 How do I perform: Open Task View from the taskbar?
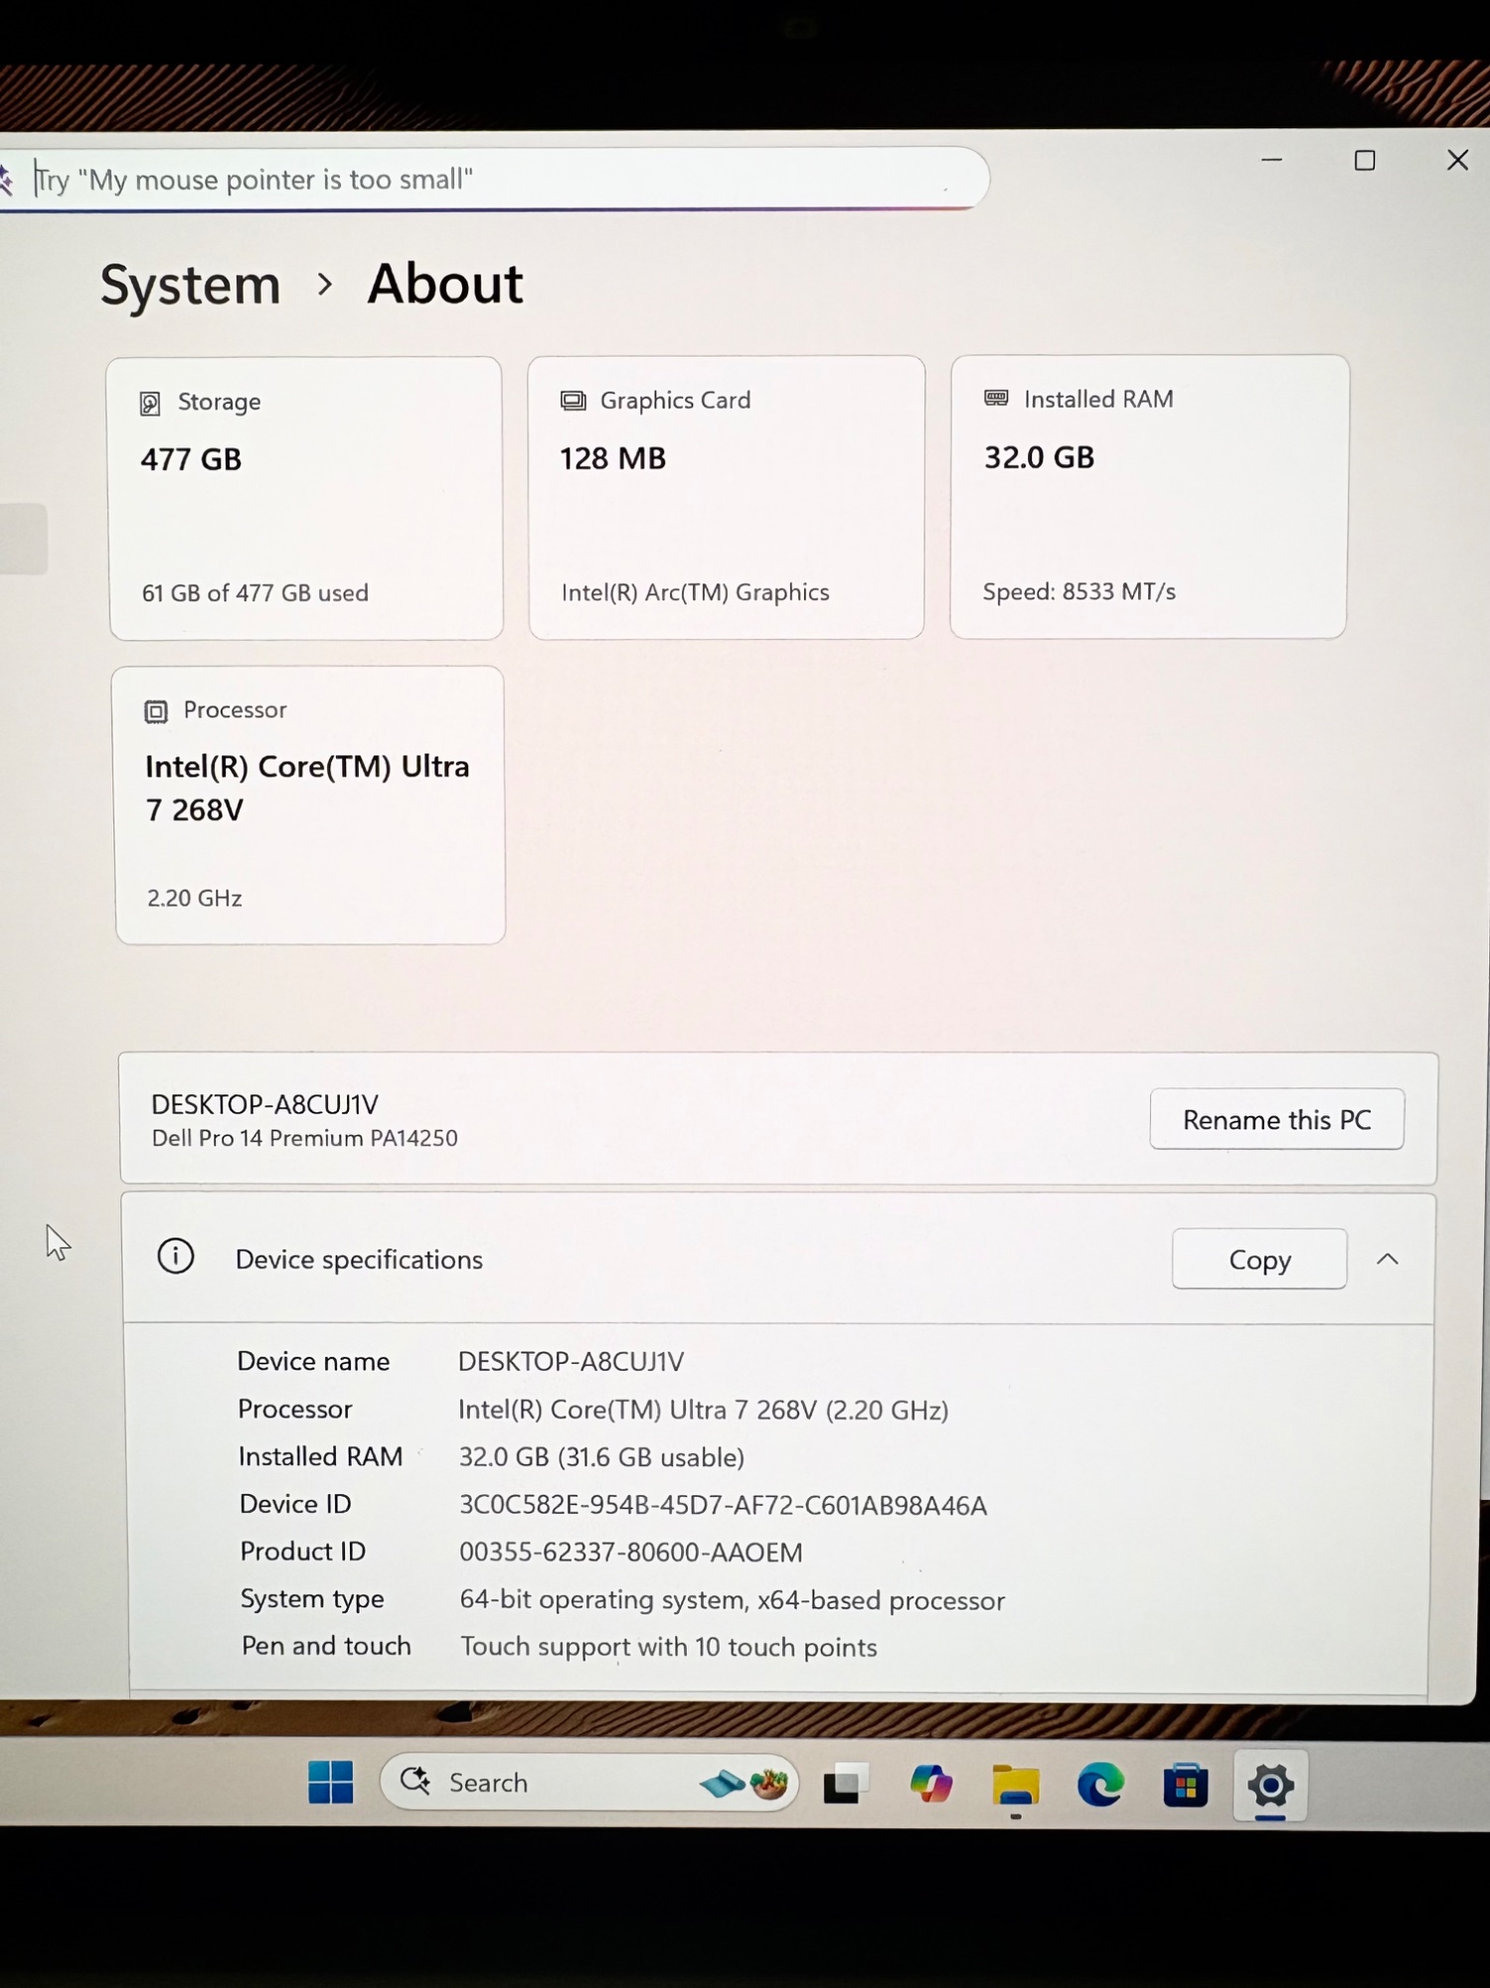845,1784
